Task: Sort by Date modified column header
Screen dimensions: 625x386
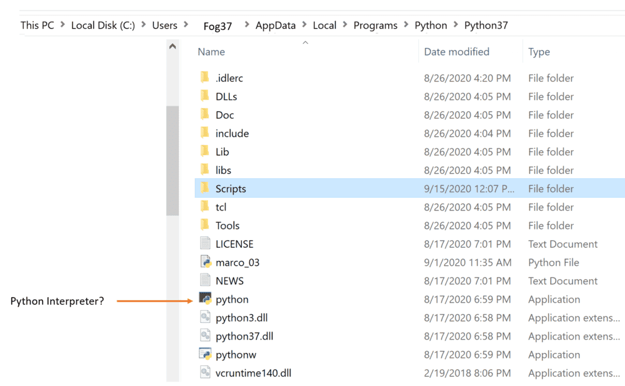Action: coord(456,52)
